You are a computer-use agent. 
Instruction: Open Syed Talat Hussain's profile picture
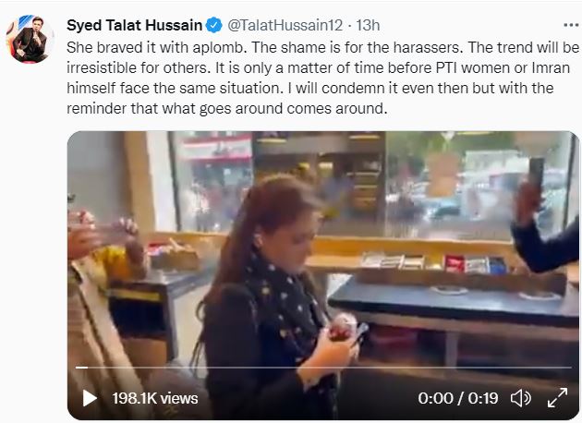(x=30, y=39)
